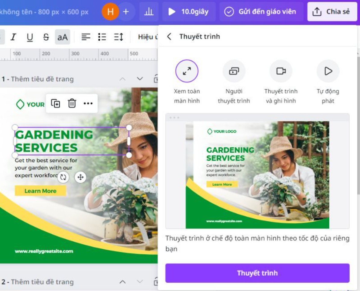Choose "Thuyết trình và ghi hình" recording mode
This screenshot has height=291, width=360.
pyautogui.click(x=281, y=71)
